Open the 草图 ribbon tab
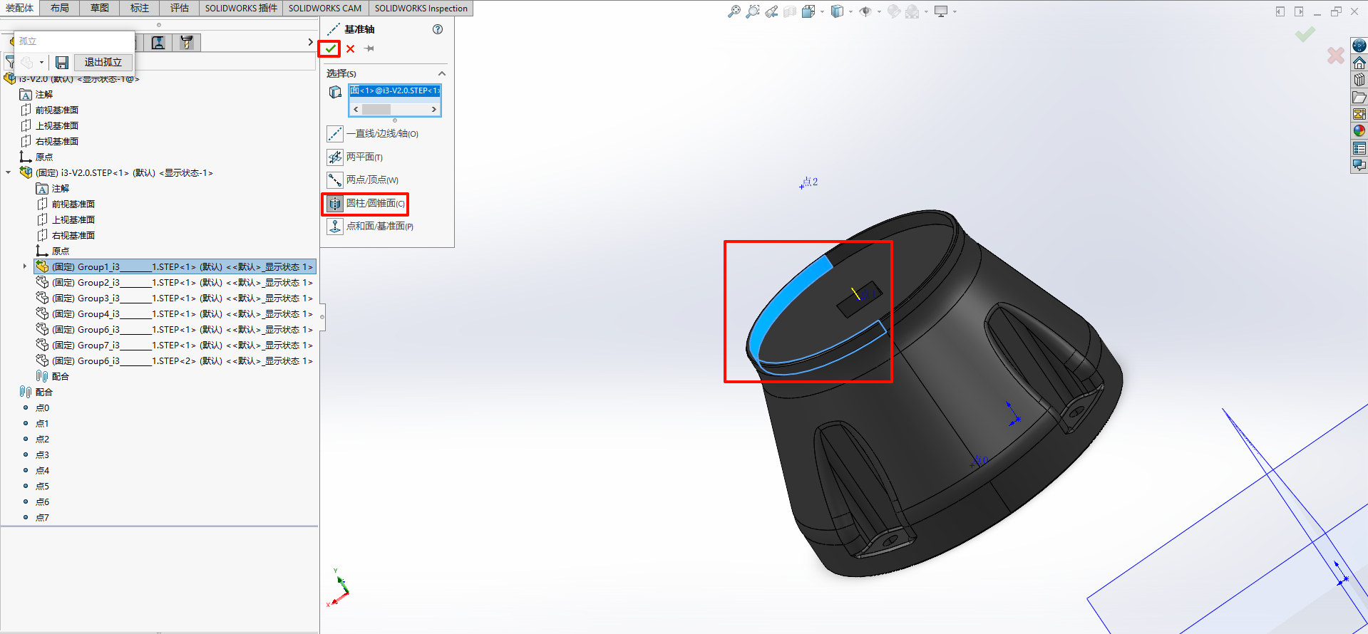The width and height of the screenshot is (1368, 634). coord(100,8)
